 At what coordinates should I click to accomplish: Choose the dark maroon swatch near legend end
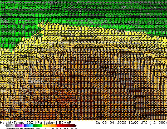click(x=71, y=126)
